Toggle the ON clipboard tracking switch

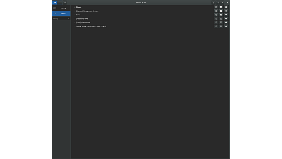pos(55,3)
